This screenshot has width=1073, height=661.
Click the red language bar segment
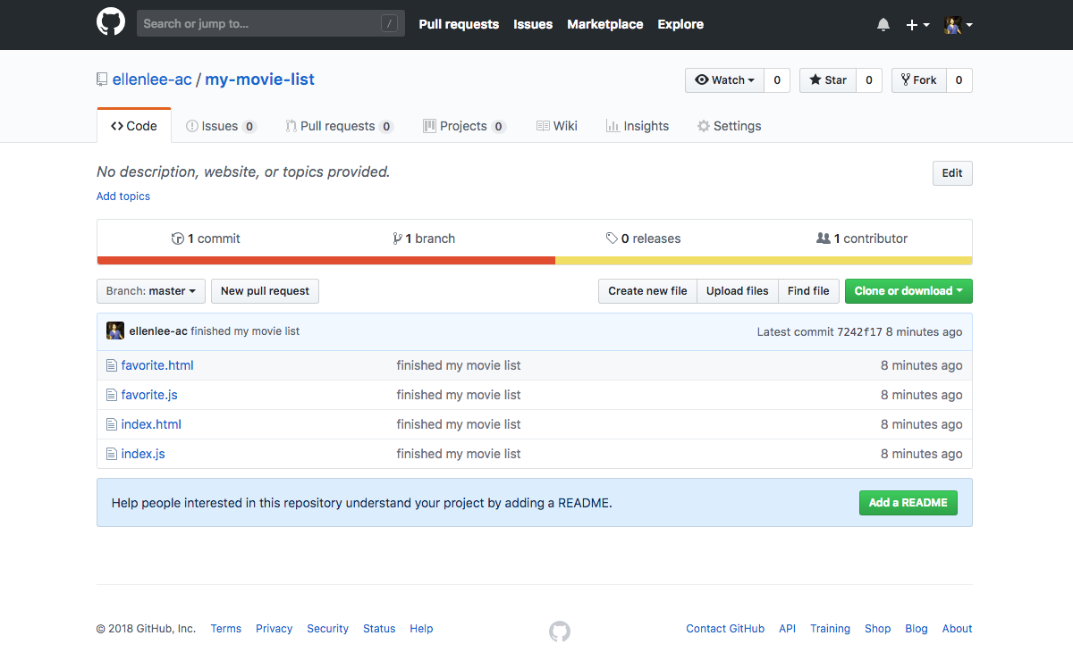click(326, 261)
